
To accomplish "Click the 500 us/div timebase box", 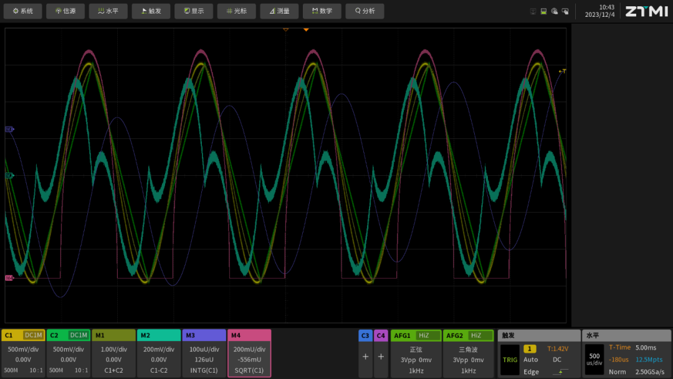I will coord(594,360).
